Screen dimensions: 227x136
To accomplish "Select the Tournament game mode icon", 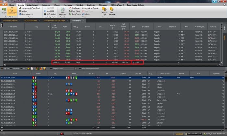I will [12, 12].
